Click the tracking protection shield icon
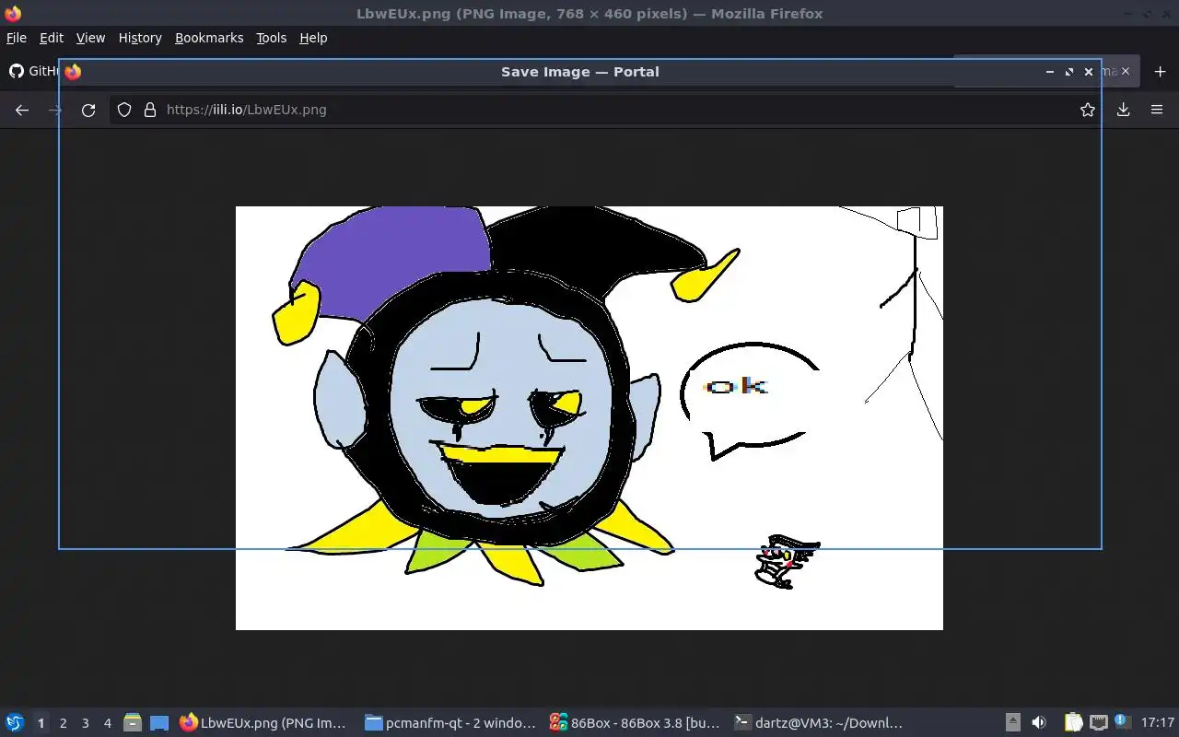Viewport: 1179px width, 737px height. (124, 110)
